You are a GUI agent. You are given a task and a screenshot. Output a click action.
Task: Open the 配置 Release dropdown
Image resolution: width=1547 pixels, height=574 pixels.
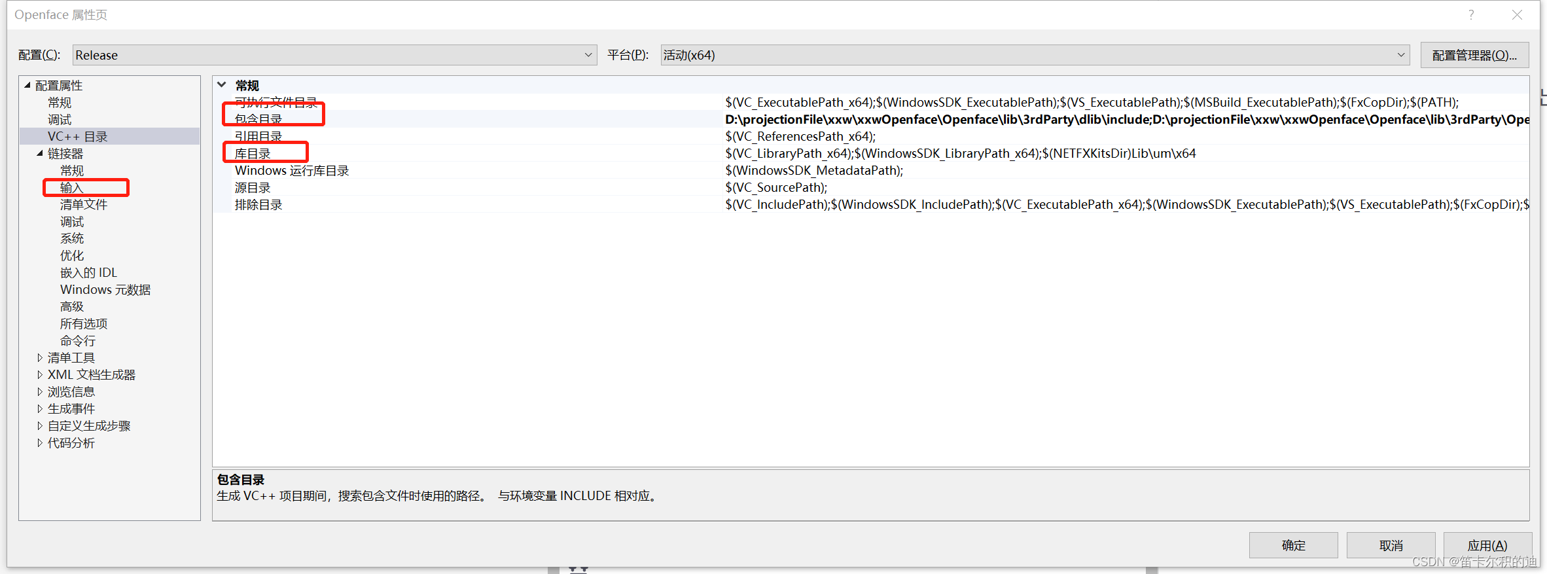[x=334, y=55]
